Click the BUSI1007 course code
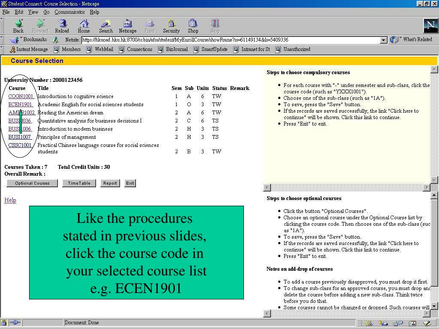This screenshot has width=439, height=329. (x=20, y=137)
